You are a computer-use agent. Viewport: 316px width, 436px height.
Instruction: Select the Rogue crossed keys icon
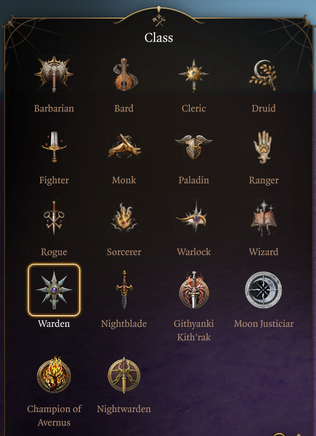pyautogui.click(x=54, y=218)
